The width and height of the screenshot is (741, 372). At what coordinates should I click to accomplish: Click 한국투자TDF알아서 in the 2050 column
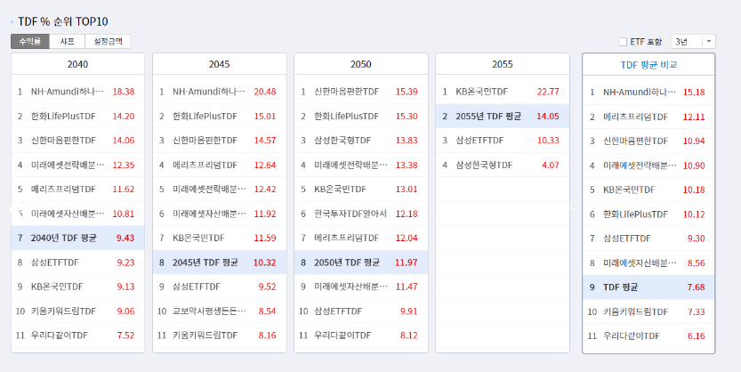click(x=353, y=214)
